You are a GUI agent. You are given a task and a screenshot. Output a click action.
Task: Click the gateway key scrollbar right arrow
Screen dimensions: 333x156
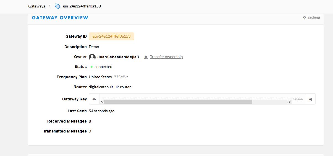tap(290, 102)
